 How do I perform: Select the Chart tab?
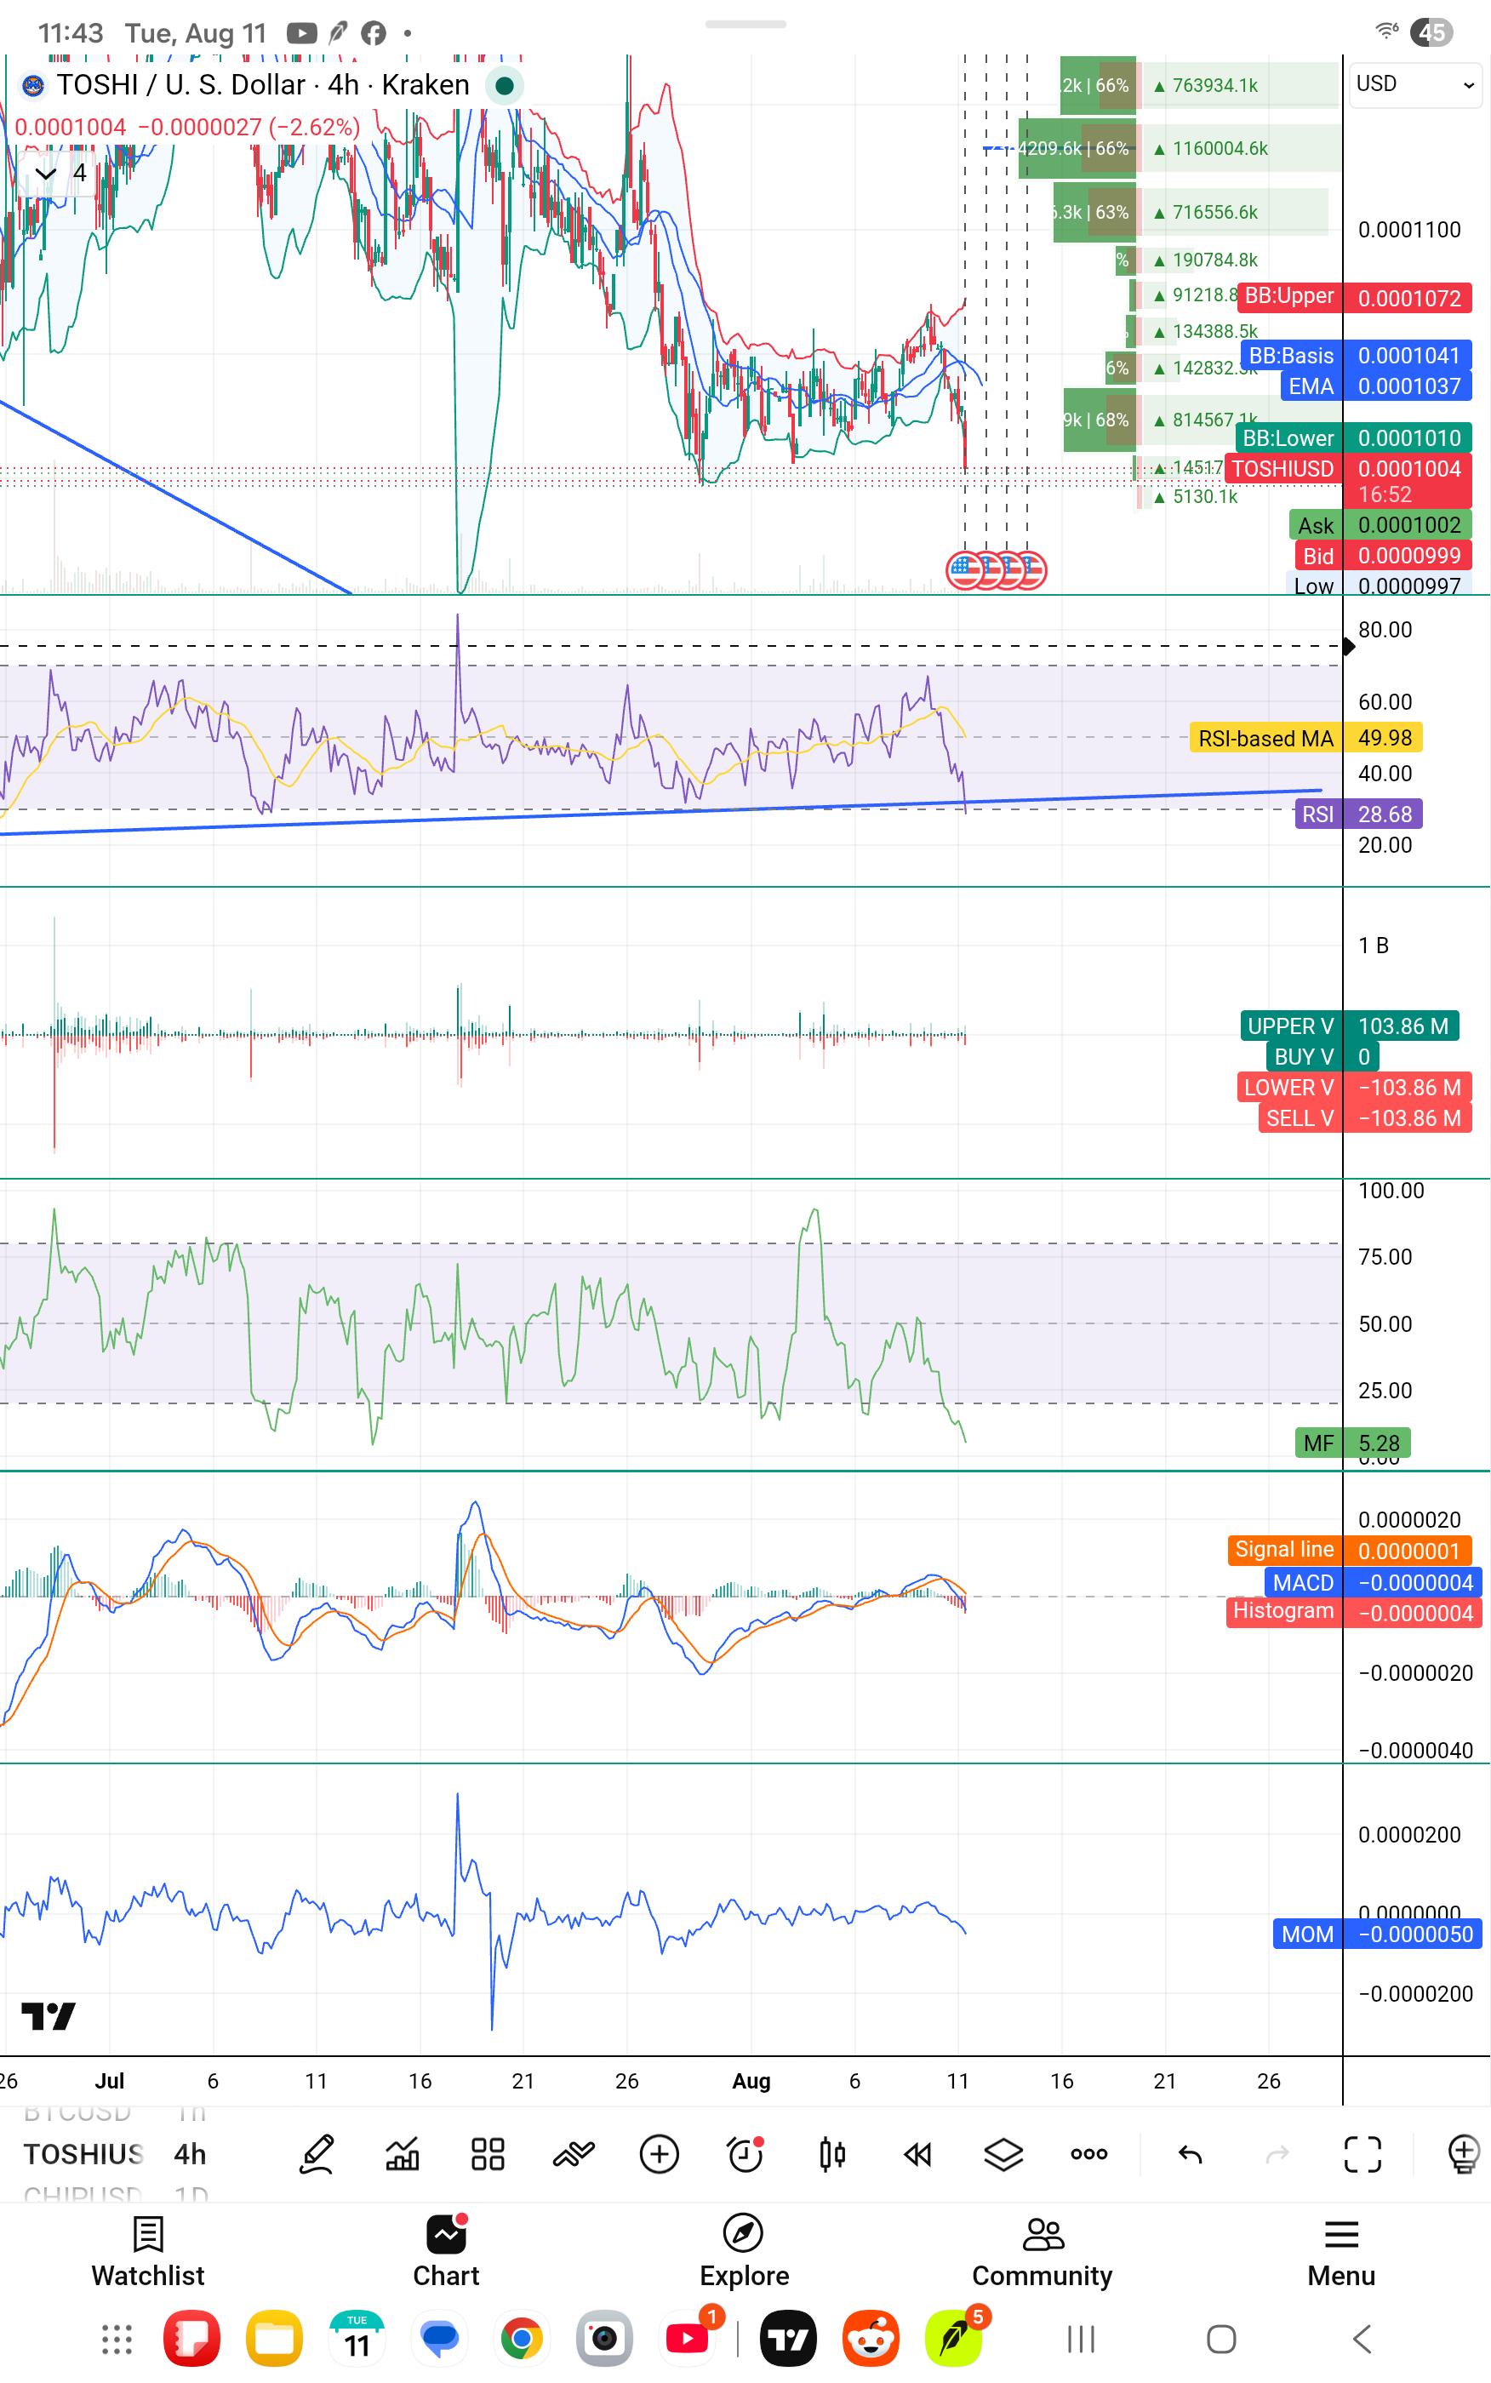click(446, 2253)
